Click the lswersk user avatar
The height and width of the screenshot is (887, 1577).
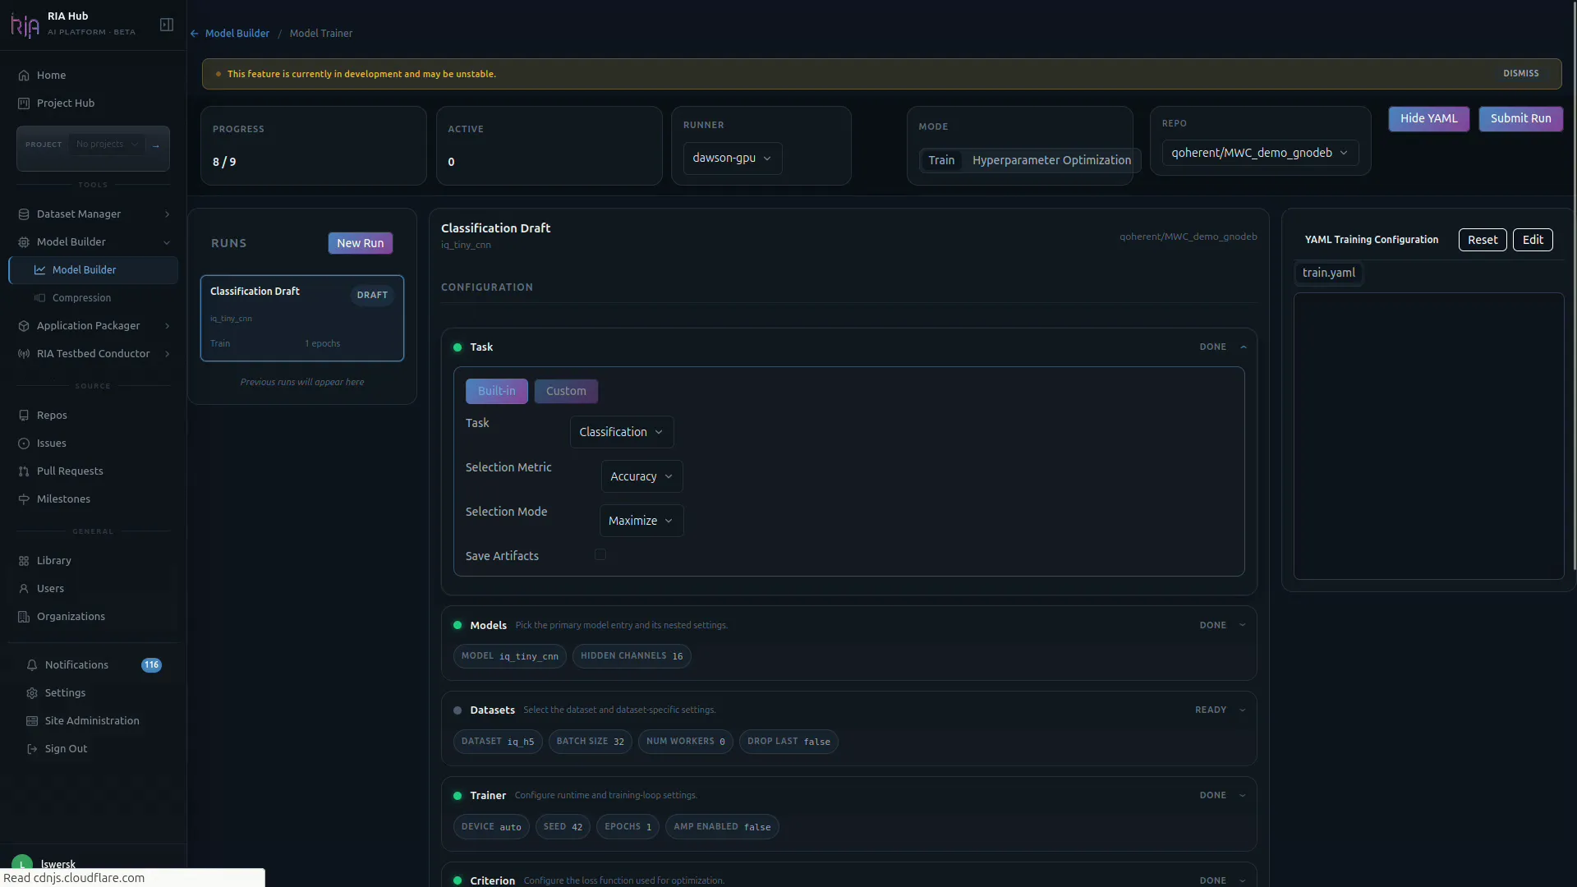(22, 864)
